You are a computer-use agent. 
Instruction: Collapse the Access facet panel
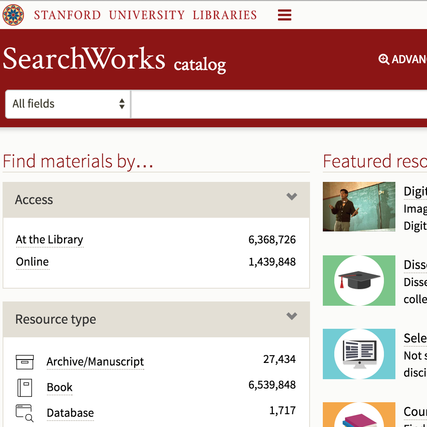click(292, 196)
